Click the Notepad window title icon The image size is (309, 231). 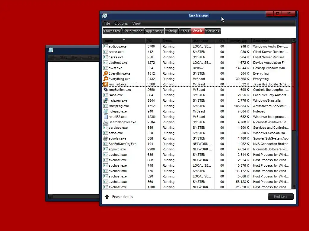pos(51,50)
